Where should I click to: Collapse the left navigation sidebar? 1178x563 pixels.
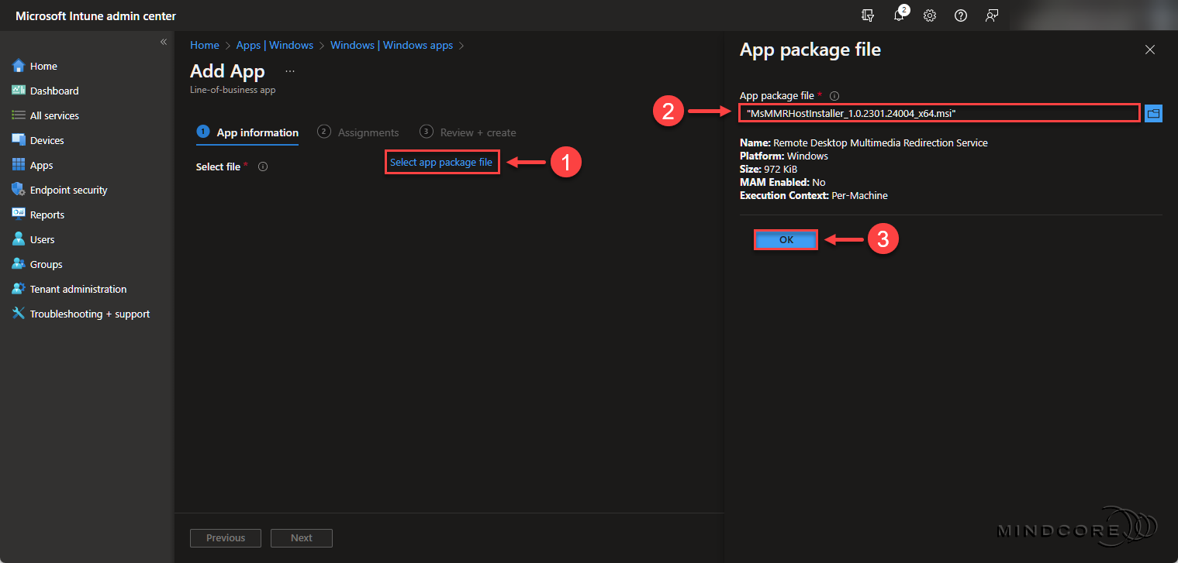pos(164,42)
